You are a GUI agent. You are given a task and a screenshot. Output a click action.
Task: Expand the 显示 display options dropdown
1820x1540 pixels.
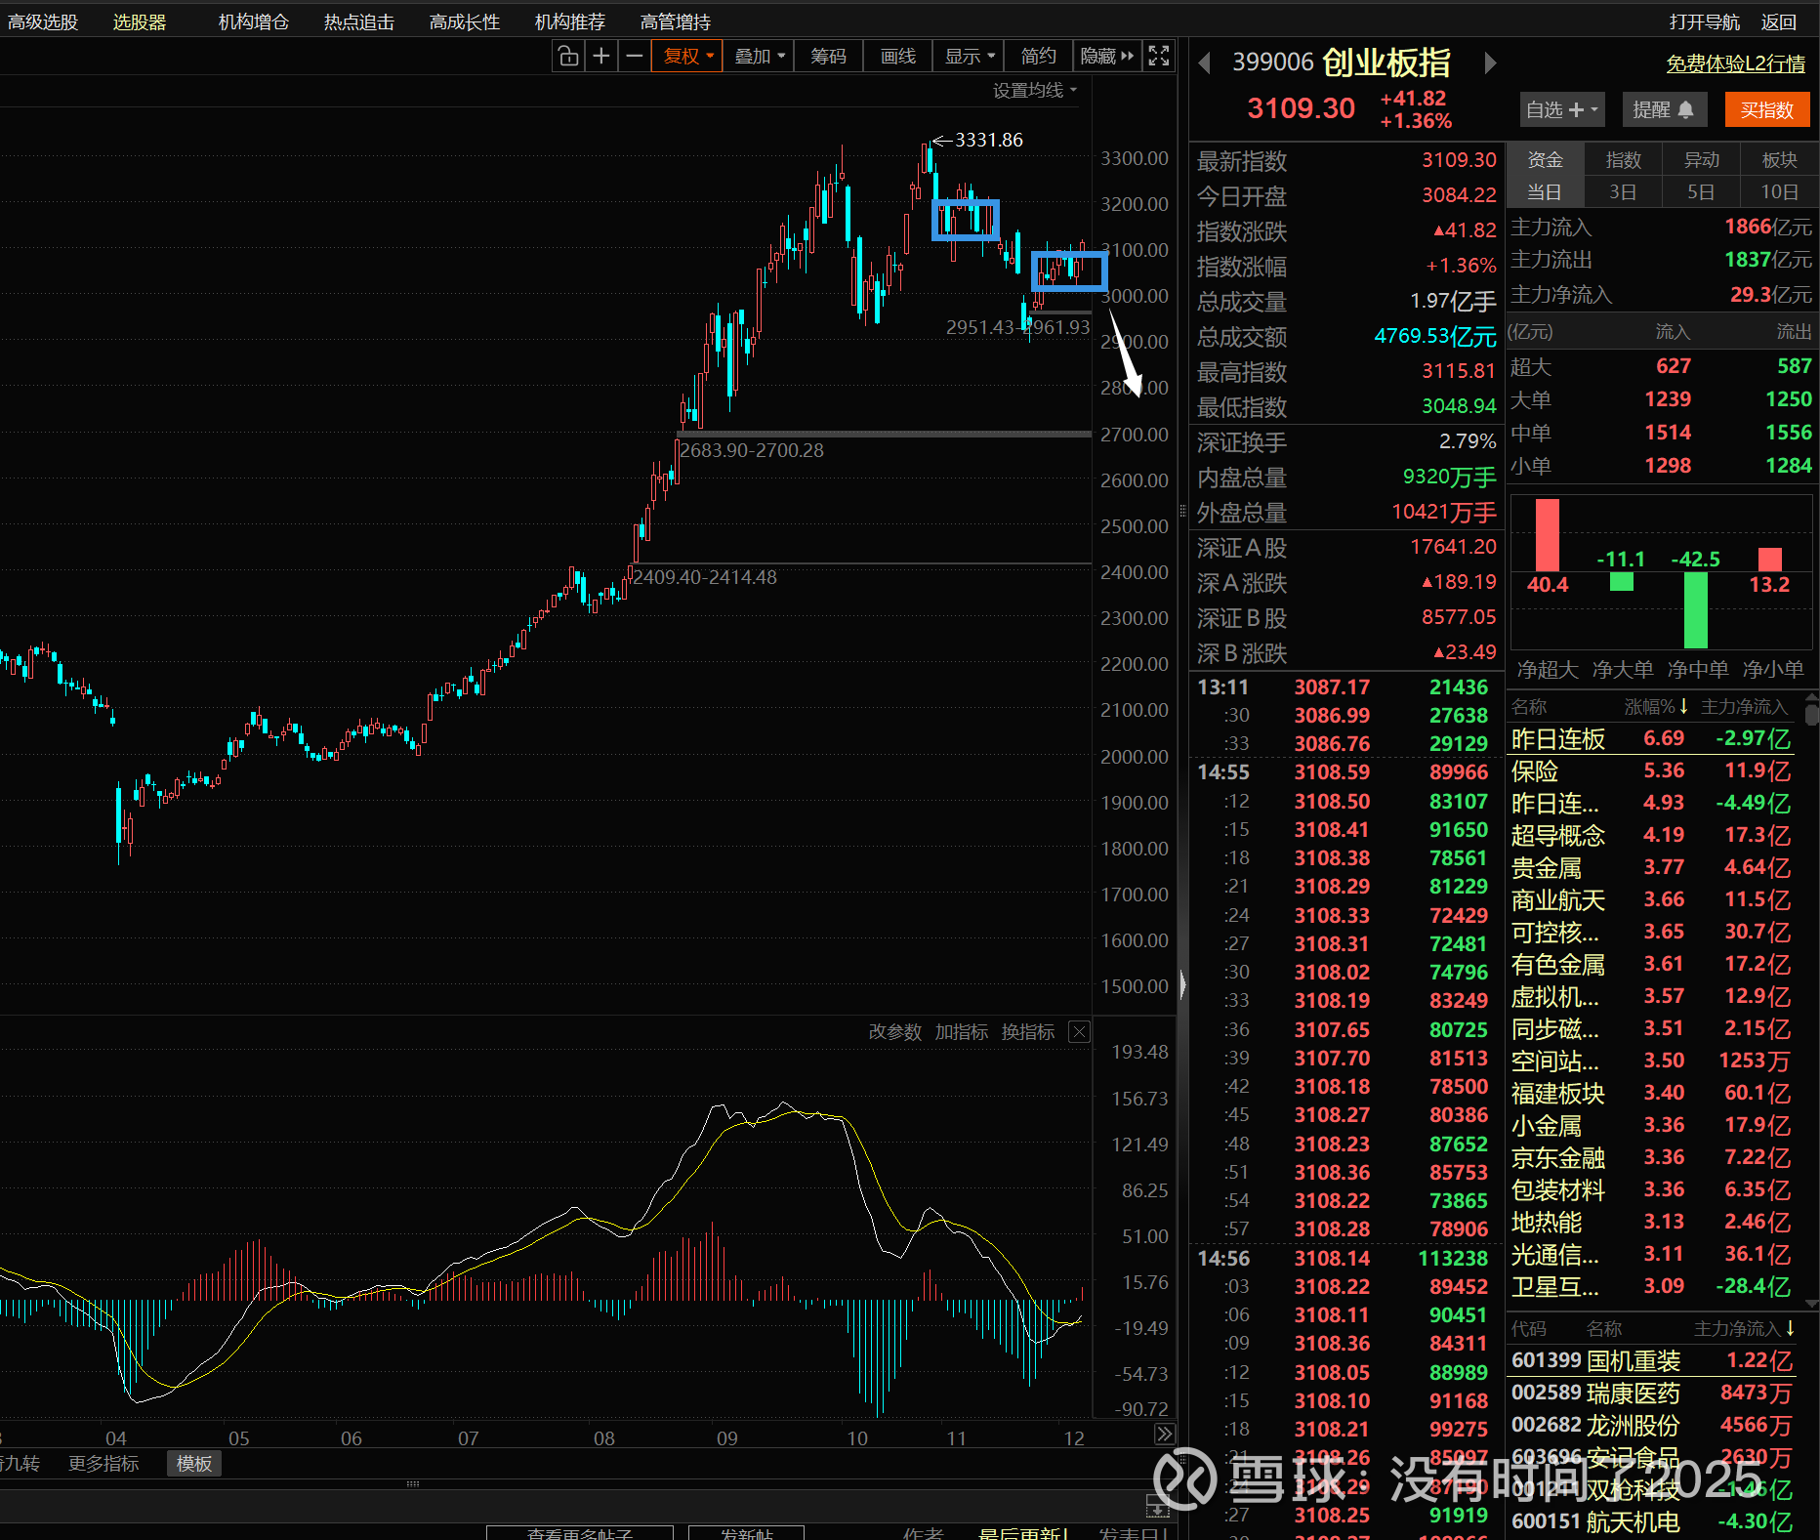970,57
